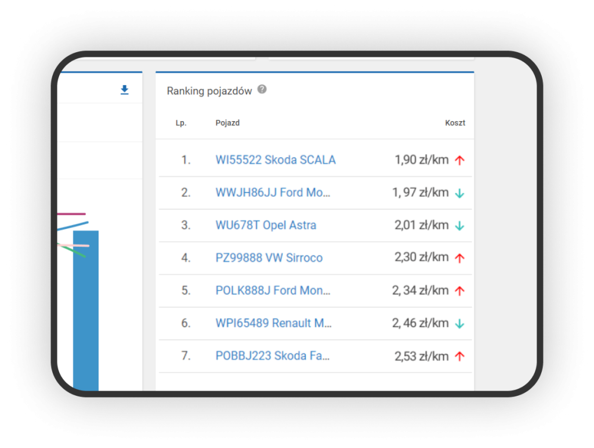This screenshot has height=448, width=594.
Task: Click the green down arrow for Opel Astra
Action: point(459,226)
